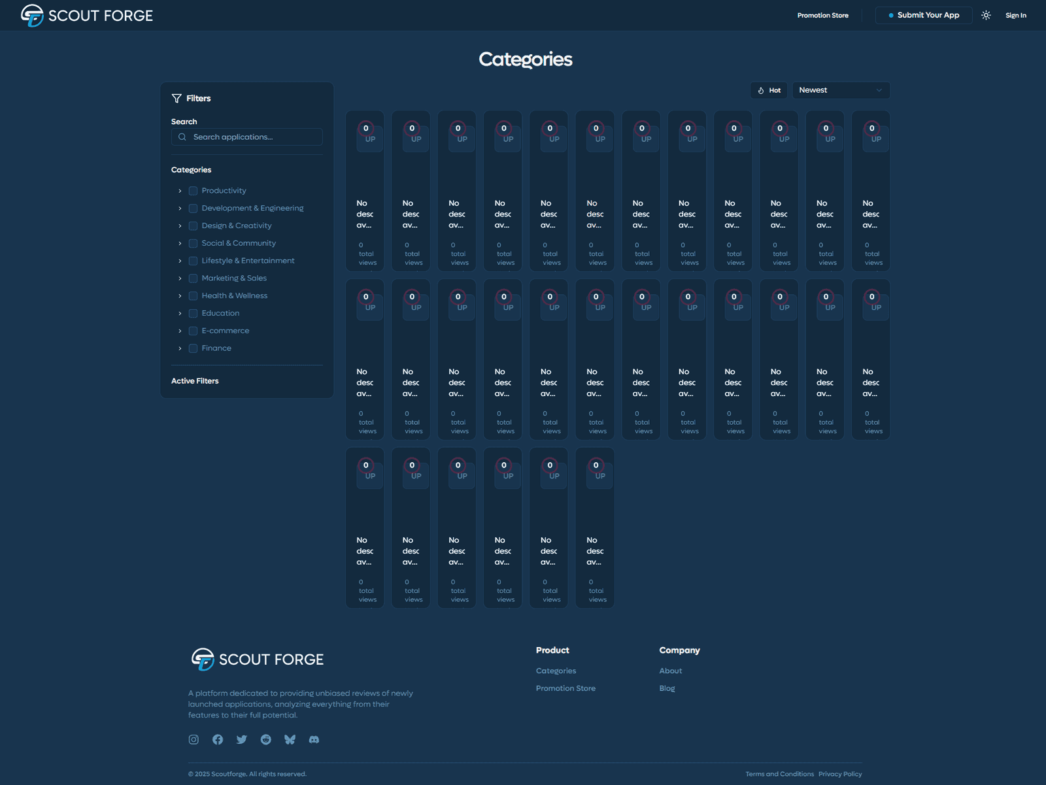Check the Social & Community checkbox
This screenshot has height=785, width=1046.
click(x=193, y=243)
